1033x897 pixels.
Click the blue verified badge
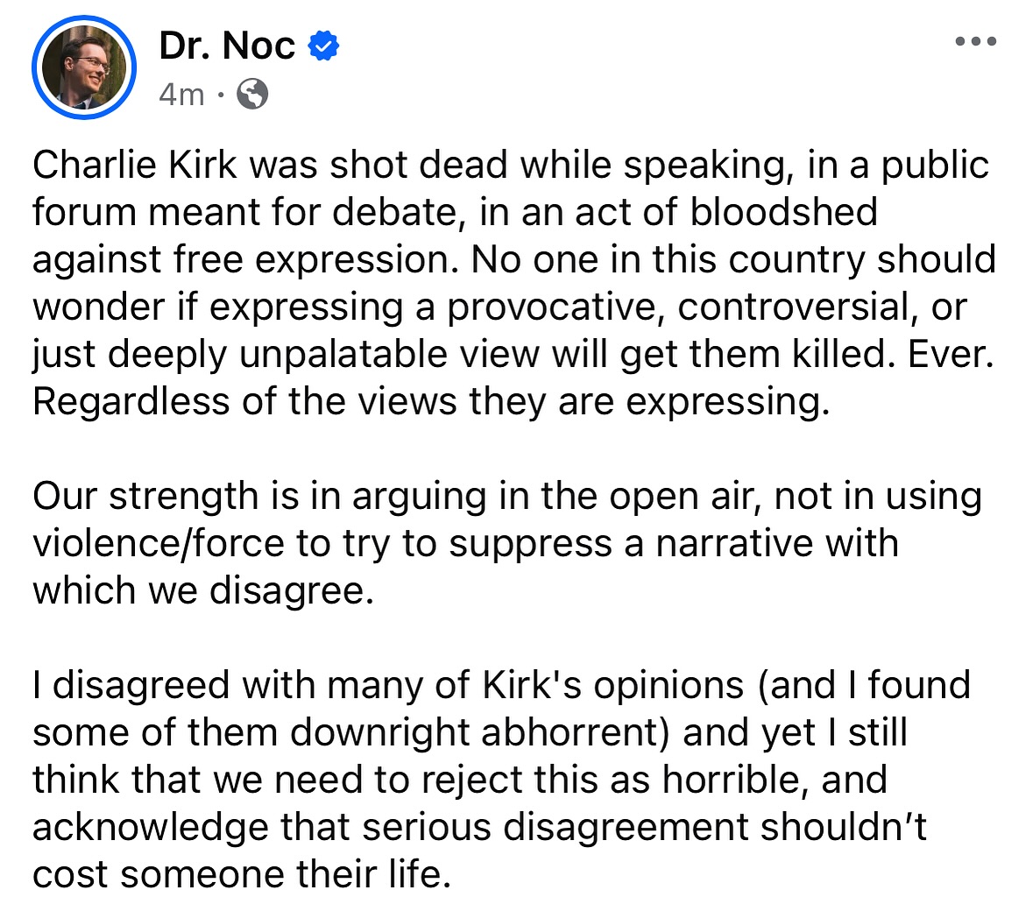point(323,46)
